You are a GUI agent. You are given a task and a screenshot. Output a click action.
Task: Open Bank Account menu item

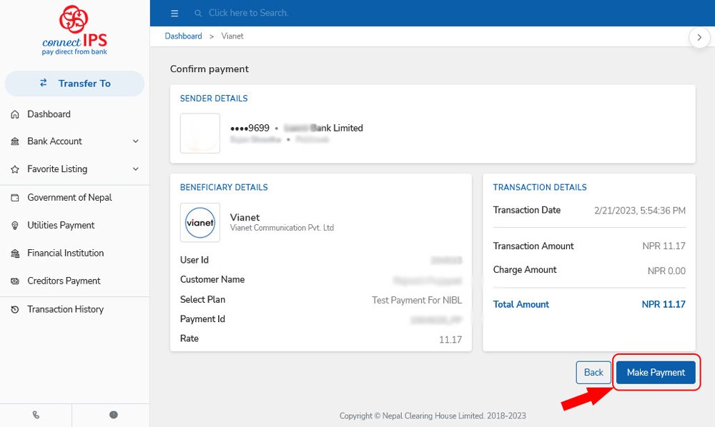[74, 141]
